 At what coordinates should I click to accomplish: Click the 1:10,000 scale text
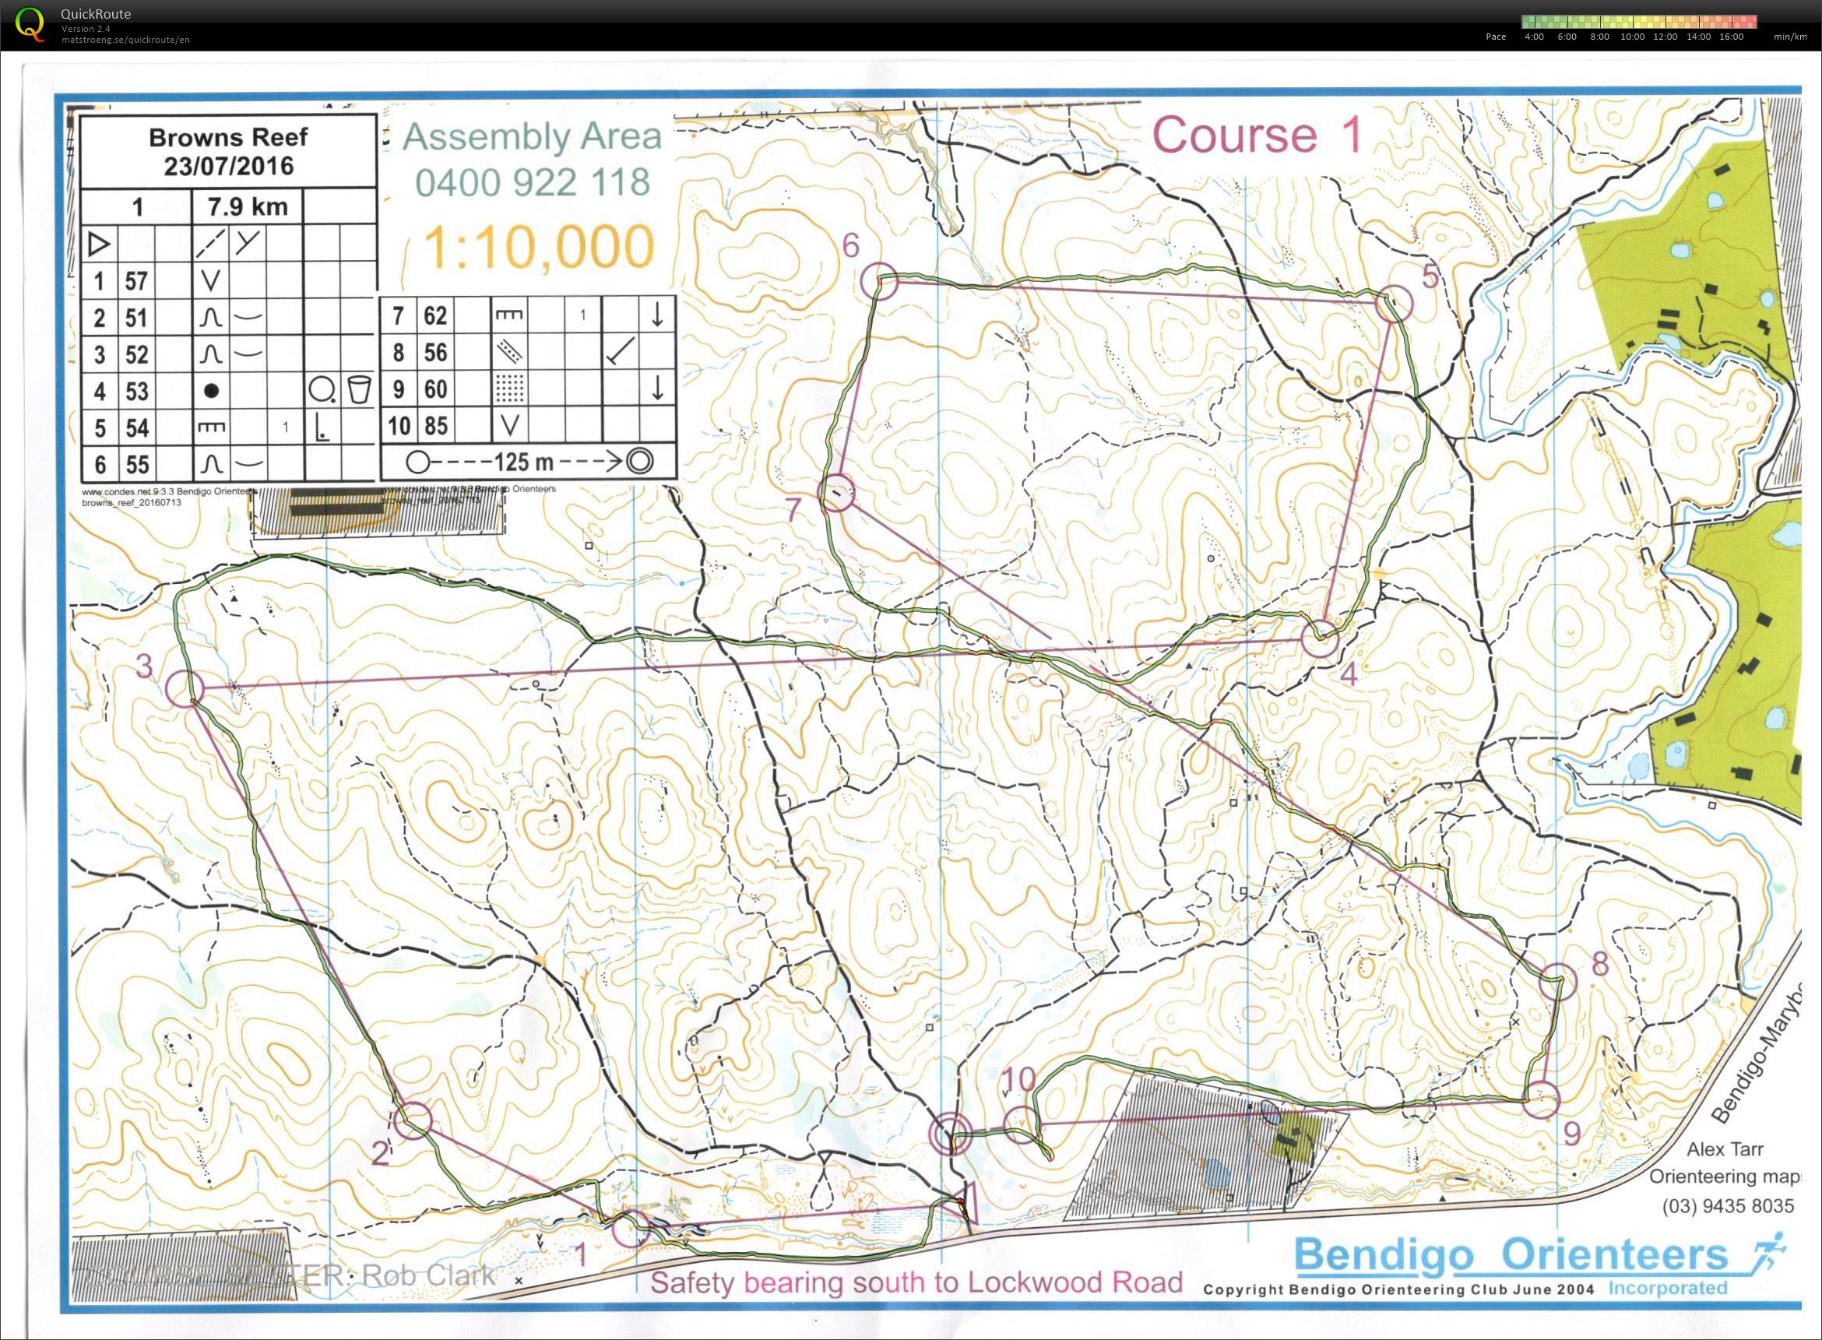540,247
